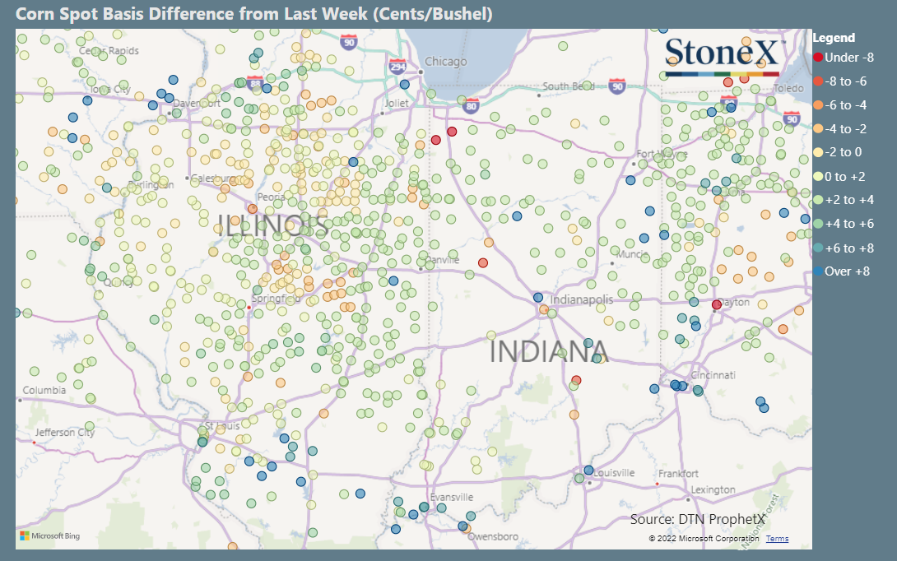The height and width of the screenshot is (561, 897).
Task: Click the Evansville city label
Action: click(451, 497)
